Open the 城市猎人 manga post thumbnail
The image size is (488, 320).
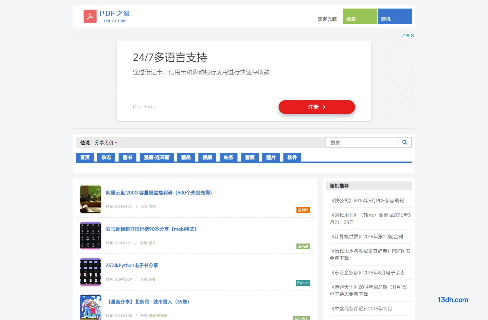pyautogui.click(x=90, y=307)
